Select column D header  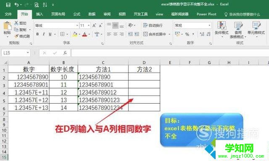click(144, 63)
